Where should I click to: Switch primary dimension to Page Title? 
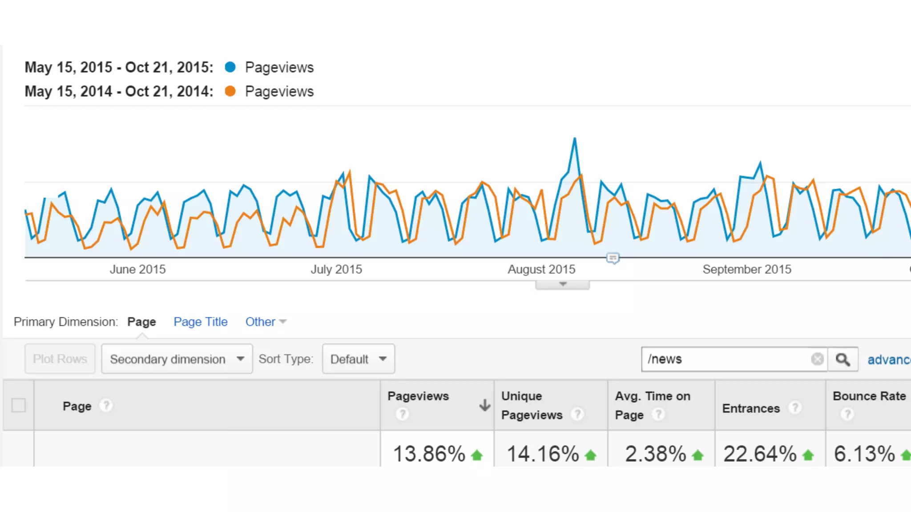[x=200, y=322]
